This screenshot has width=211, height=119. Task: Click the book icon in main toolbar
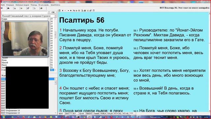(41, 8)
